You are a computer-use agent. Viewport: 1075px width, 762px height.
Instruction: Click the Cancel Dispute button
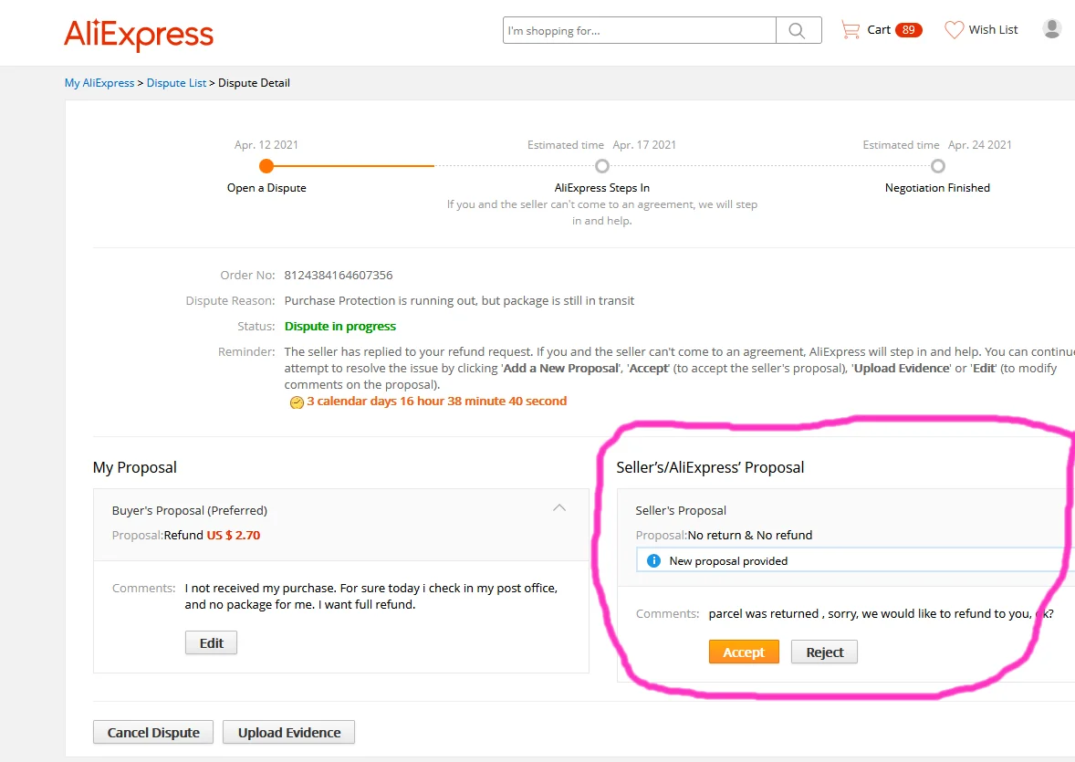tap(153, 732)
